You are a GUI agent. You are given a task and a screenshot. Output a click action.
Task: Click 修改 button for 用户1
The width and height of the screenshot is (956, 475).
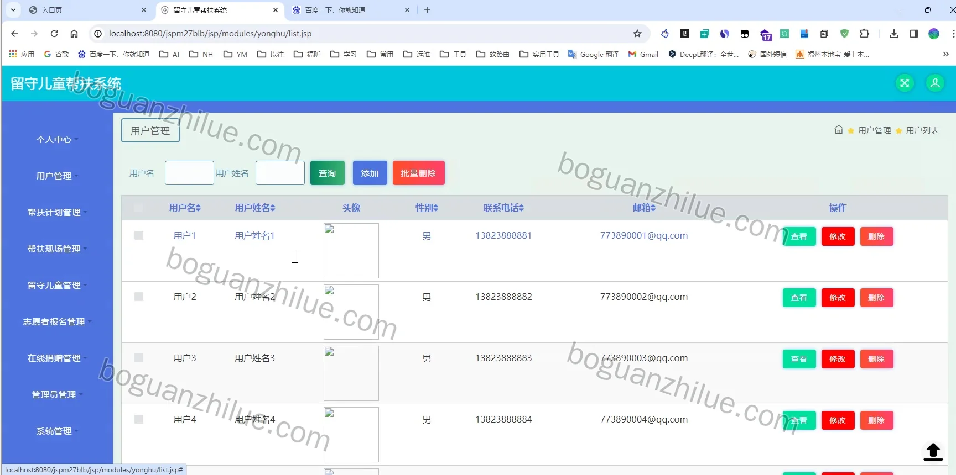[838, 236]
